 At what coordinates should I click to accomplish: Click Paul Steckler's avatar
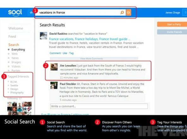[x=54, y=85]
